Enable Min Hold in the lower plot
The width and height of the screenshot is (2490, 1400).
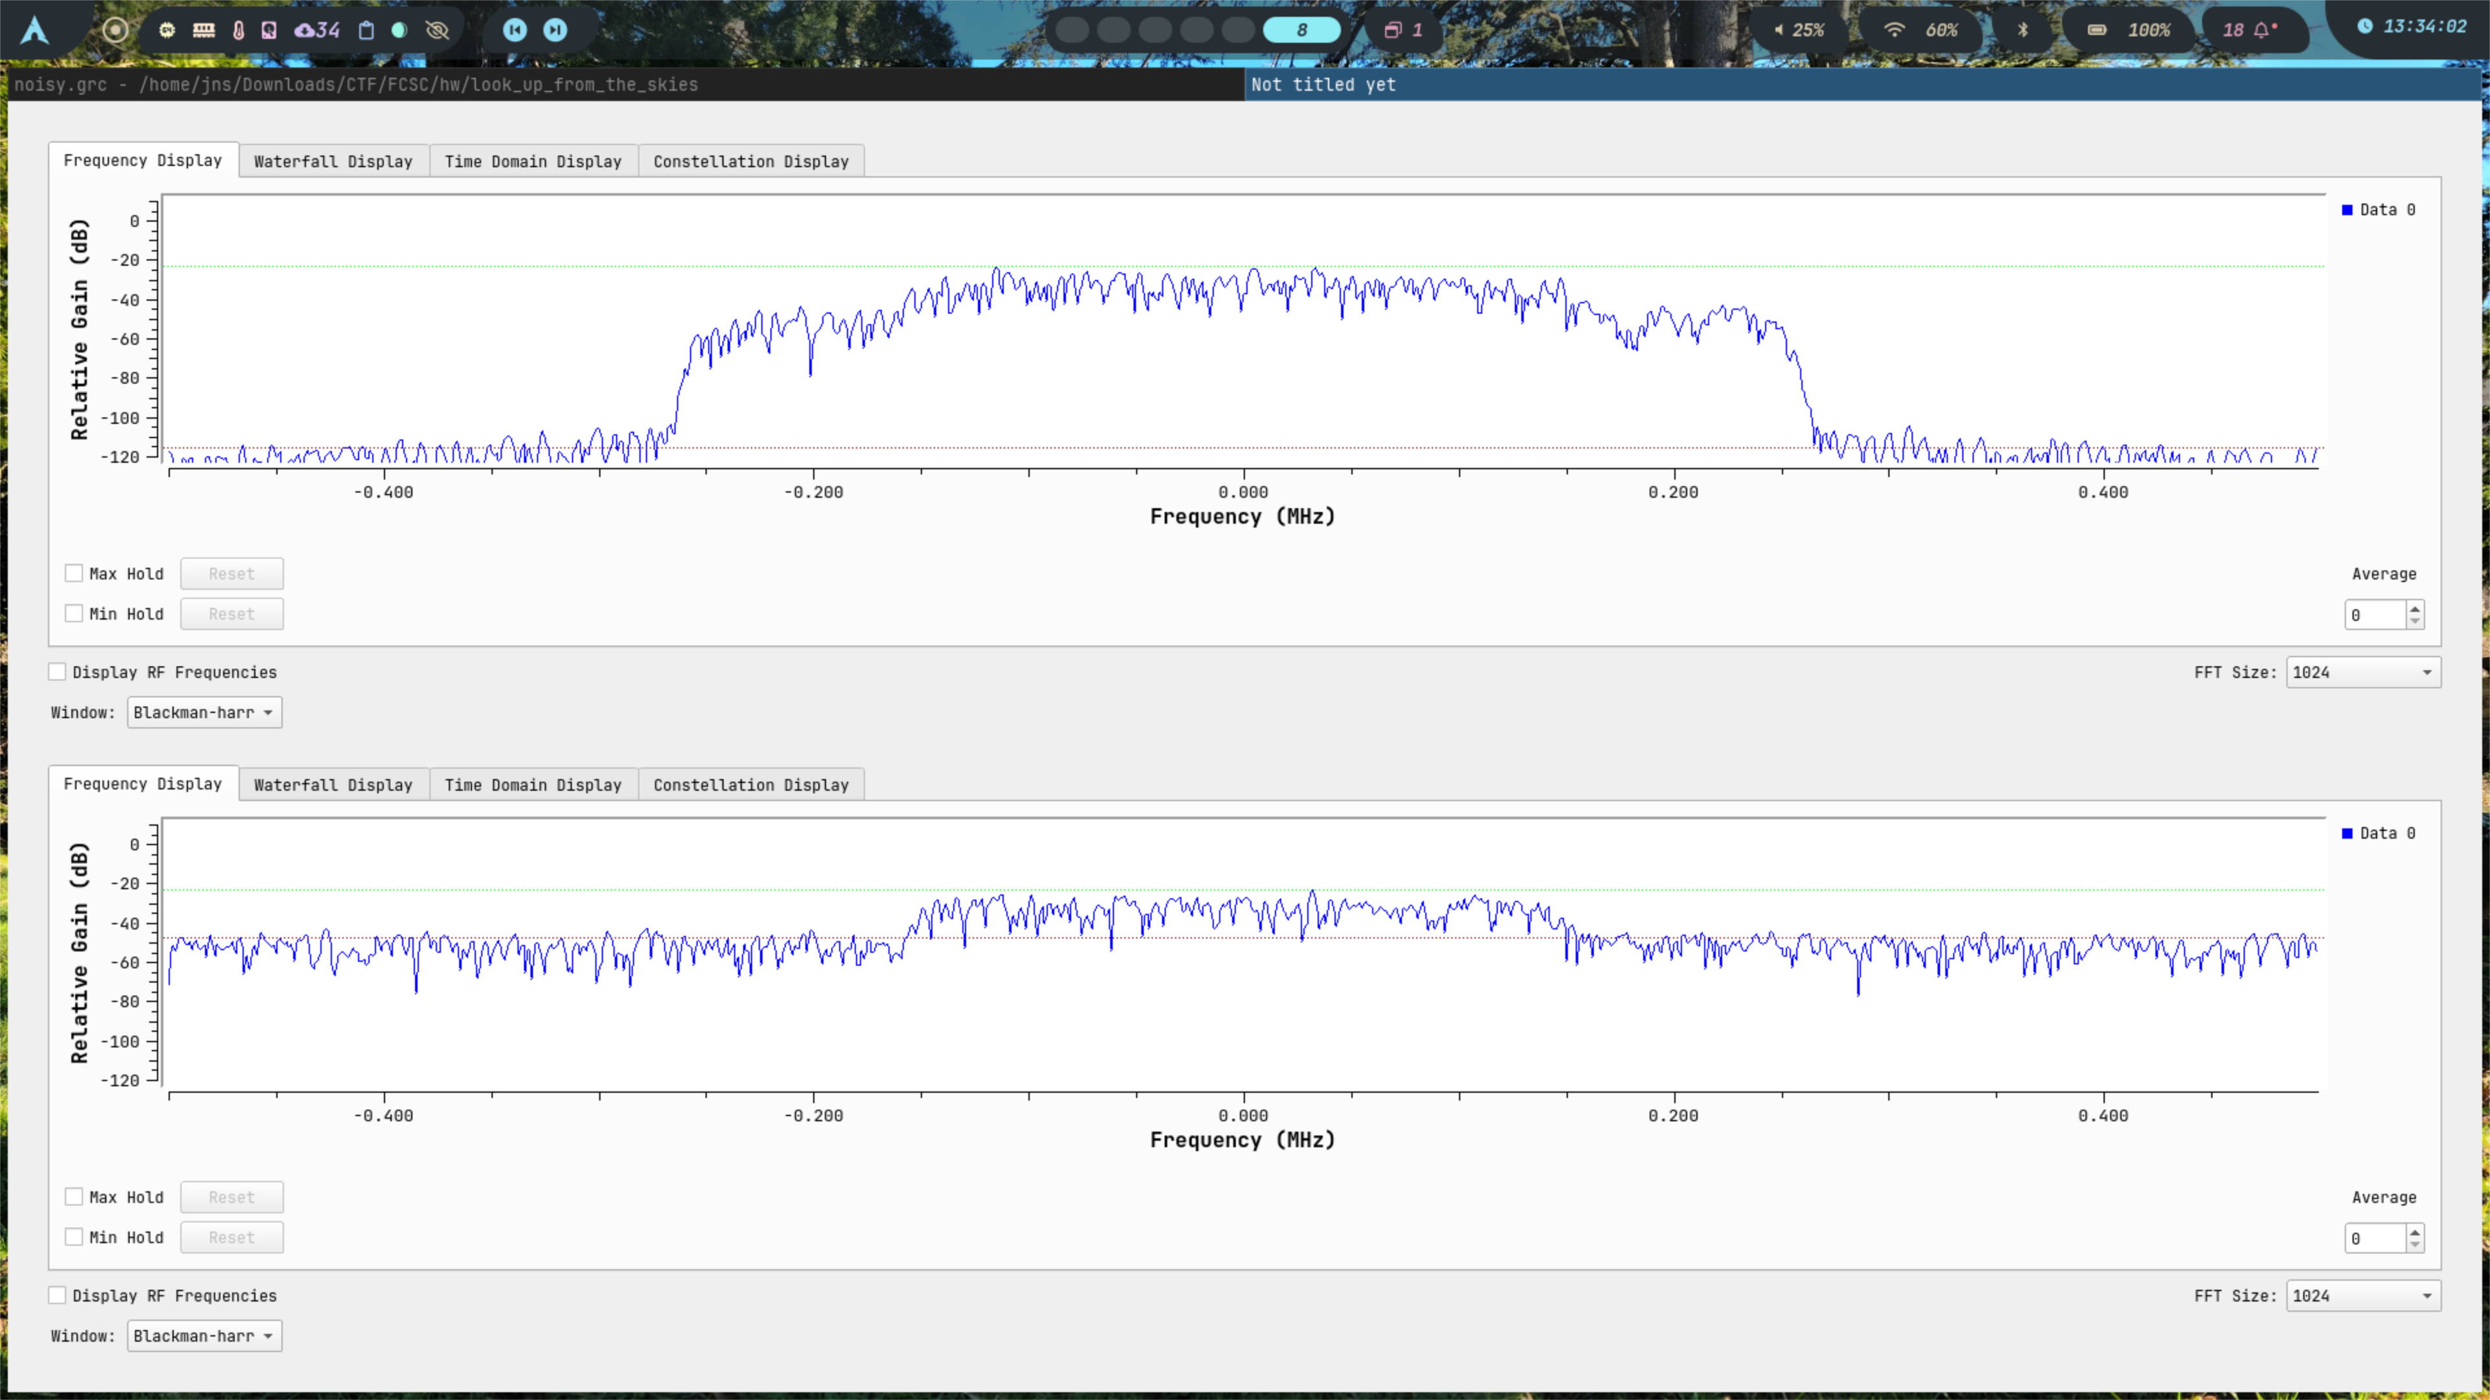[75, 1237]
